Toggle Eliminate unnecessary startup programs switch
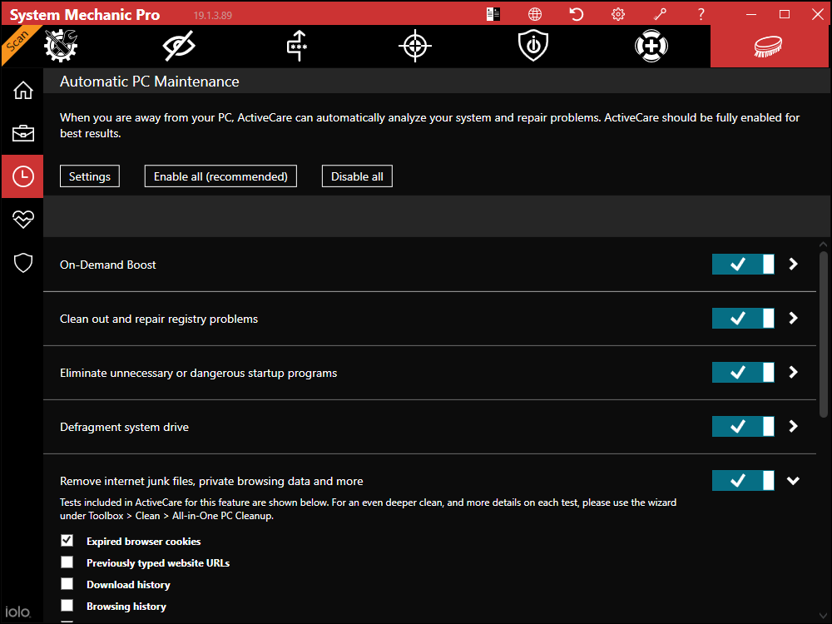Screen dimensions: 832x624 743,373
